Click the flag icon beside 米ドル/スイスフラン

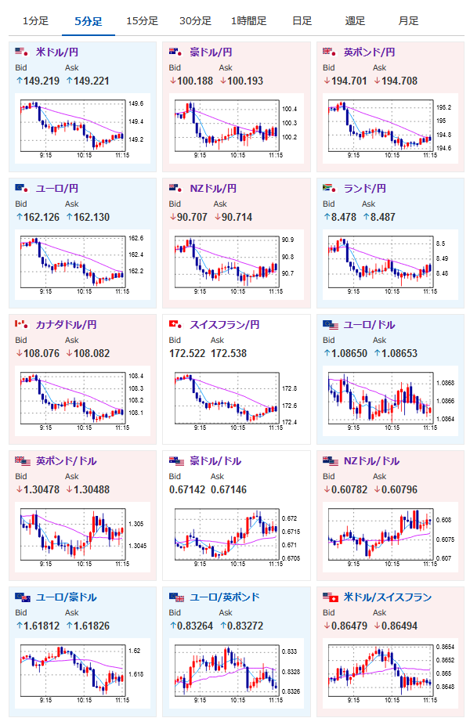point(329,597)
